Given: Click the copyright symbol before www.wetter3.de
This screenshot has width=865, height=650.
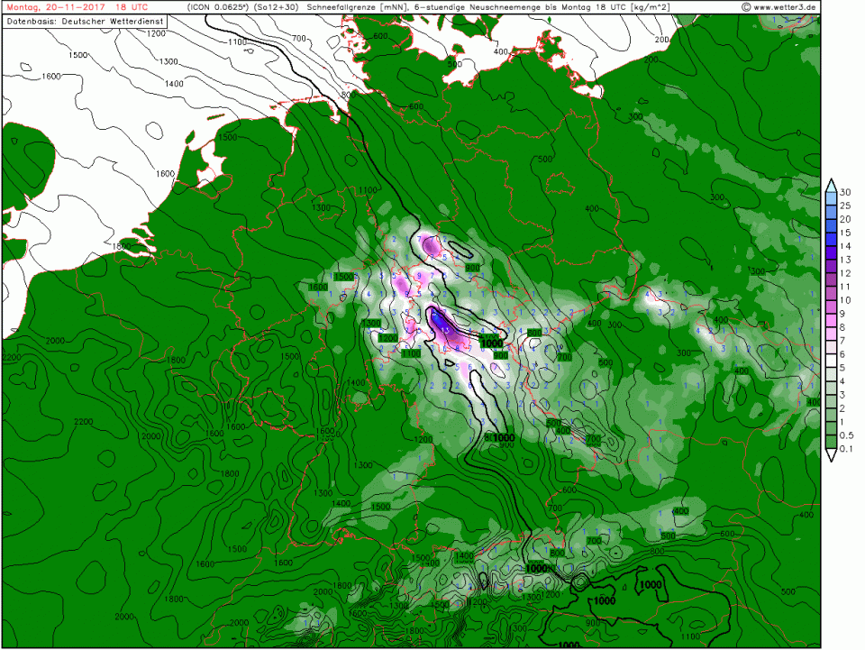Looking at the screenshot, I should coord(746,7).
